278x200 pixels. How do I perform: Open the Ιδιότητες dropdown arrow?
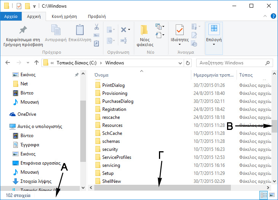pyautogui.click(x=180, y=45)
